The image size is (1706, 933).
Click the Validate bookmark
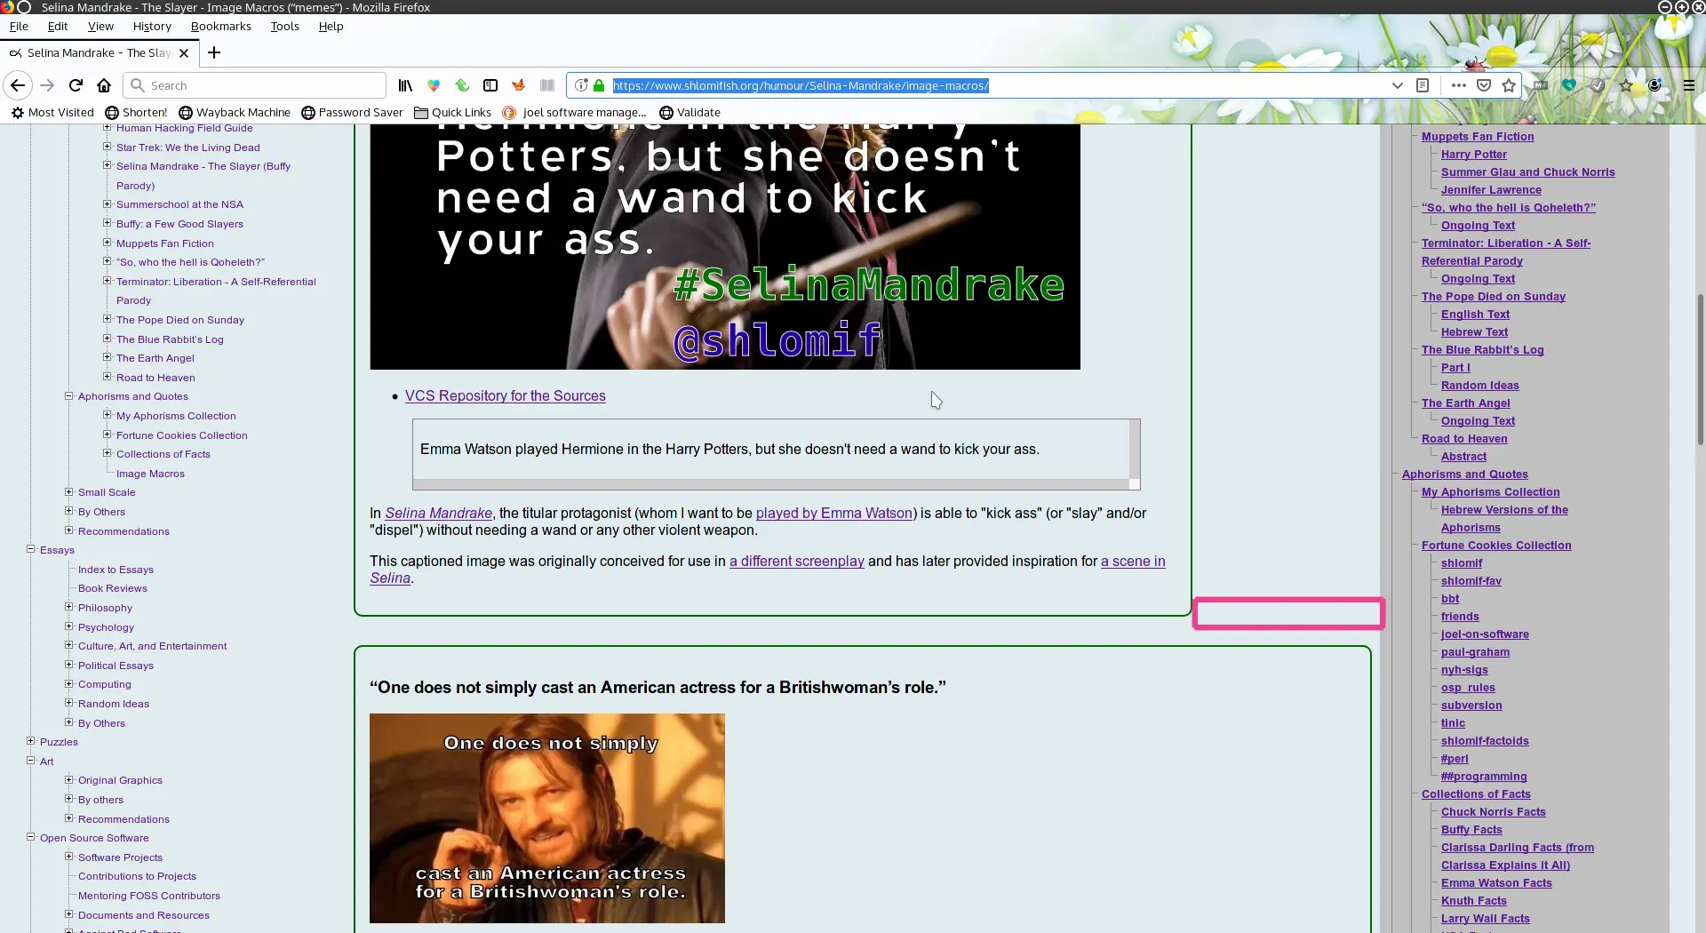[x=690, y=112]
